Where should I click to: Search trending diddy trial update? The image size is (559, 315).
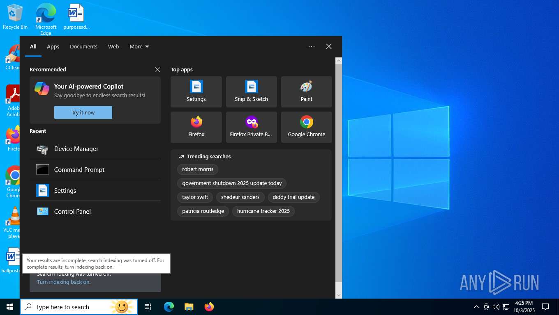[293, 197]
